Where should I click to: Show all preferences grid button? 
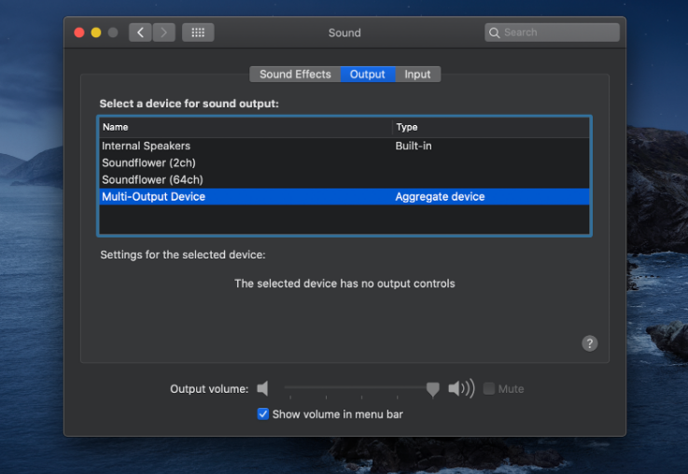coord(198,33)
